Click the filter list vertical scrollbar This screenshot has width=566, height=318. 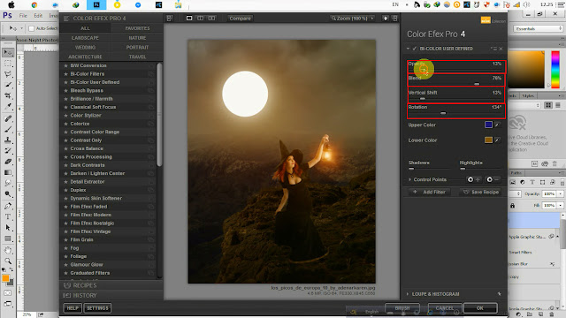point(159,115)
